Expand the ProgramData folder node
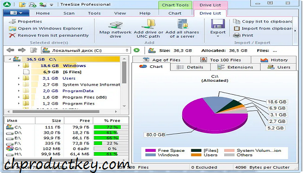This screenshot has height=173, width=303. point(19,91)
